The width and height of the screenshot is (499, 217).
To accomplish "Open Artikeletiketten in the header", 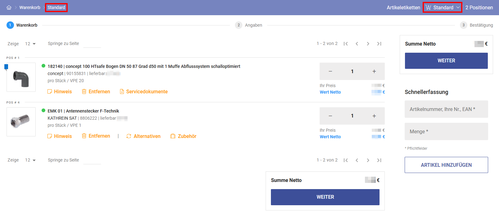I will [403, 7].
